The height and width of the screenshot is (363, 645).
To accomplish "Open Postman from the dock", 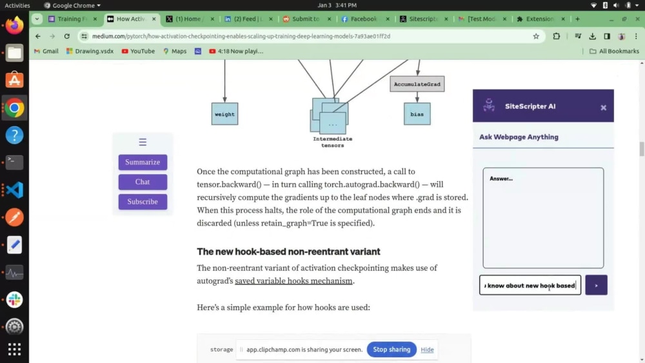I will 14,217.
